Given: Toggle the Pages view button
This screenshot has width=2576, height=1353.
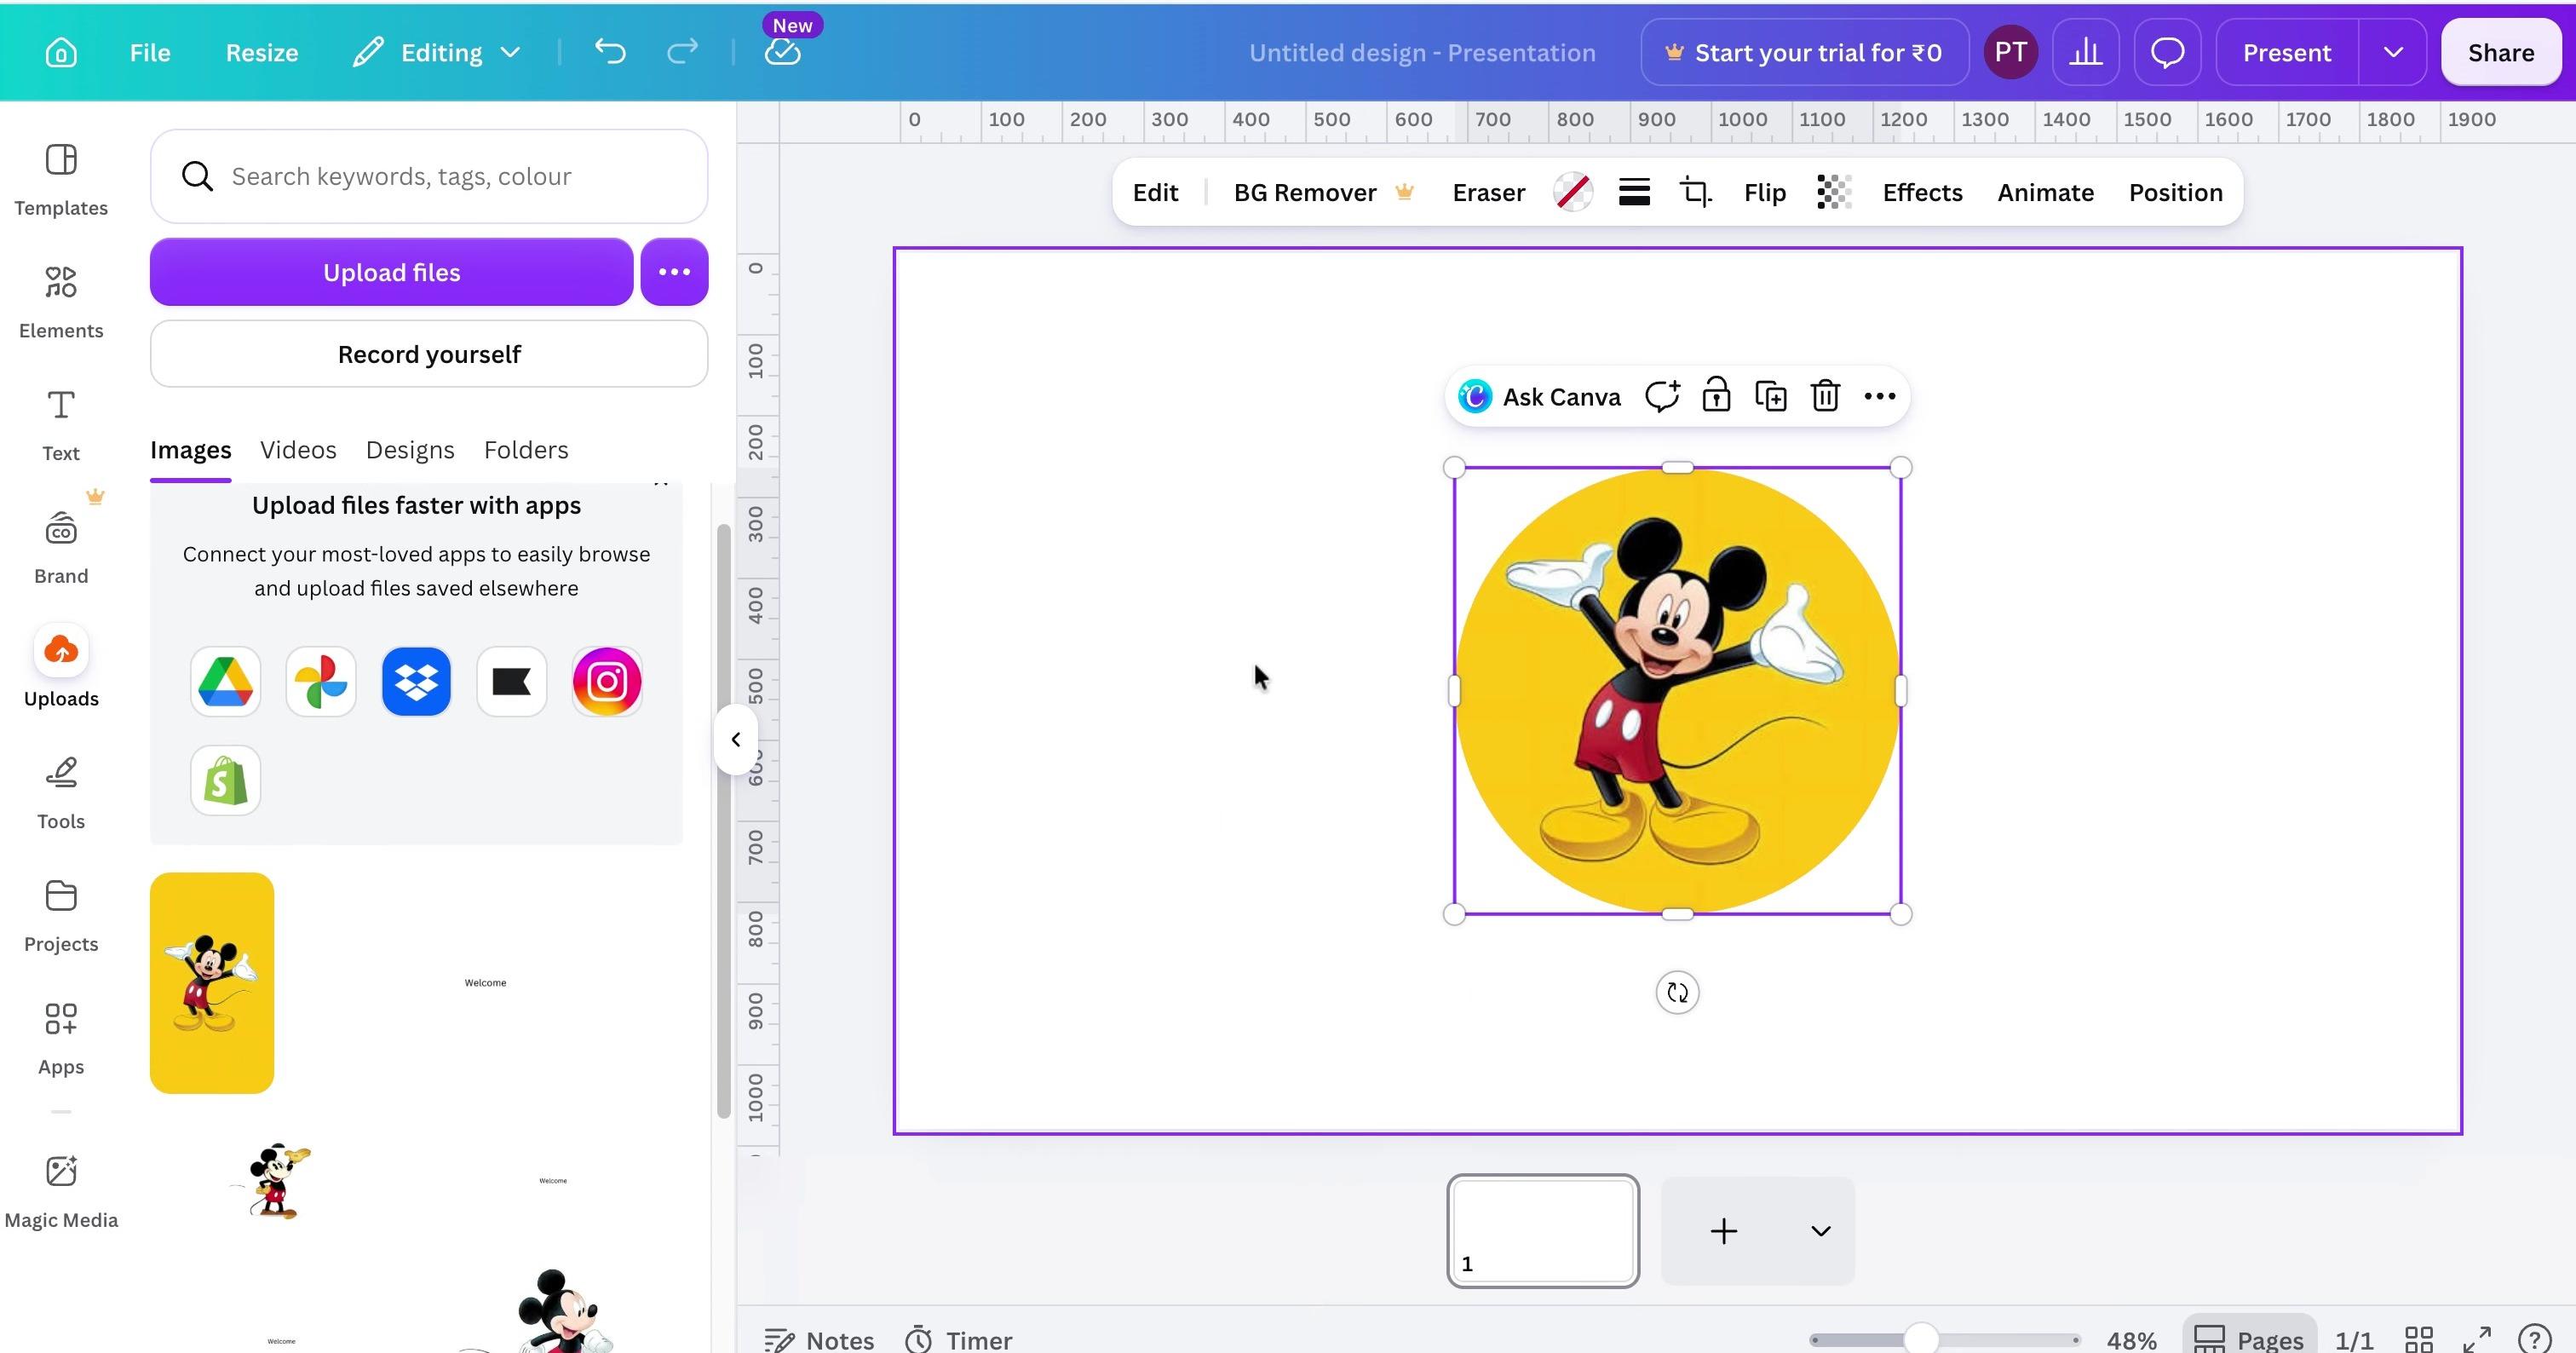Looking at the screenshot, I should pos(2248,1338).
